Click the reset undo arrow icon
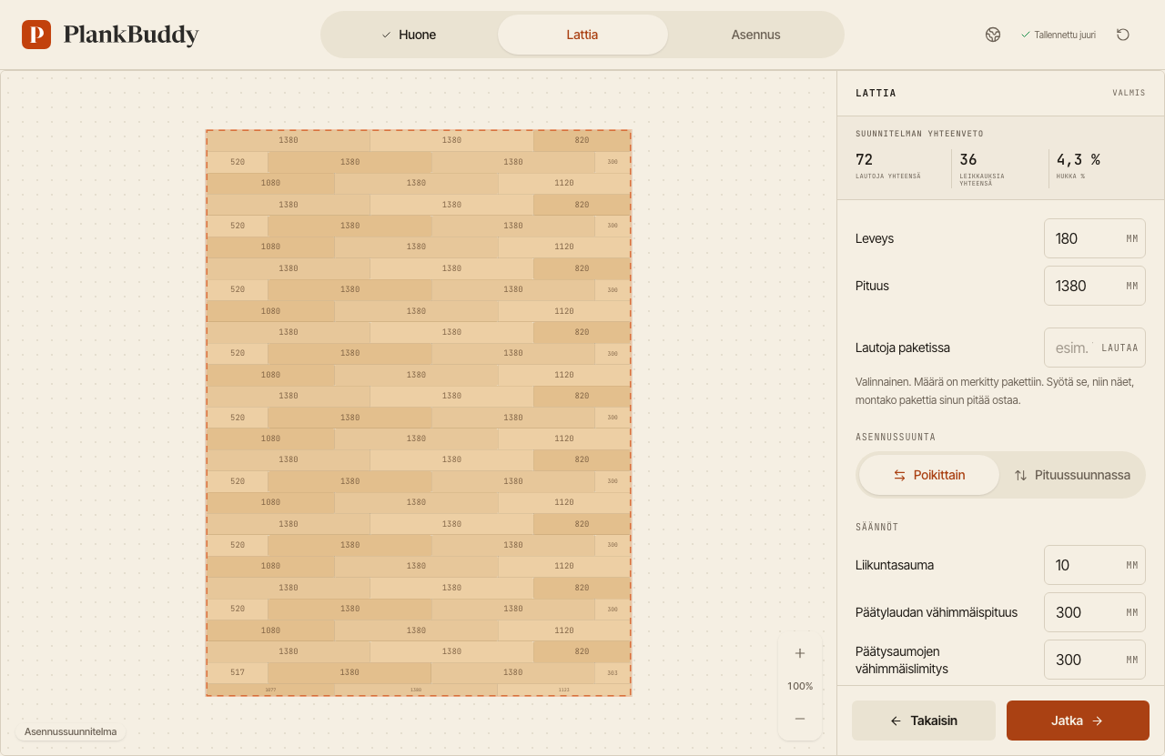The width and height of the screenshot is (1165, 756). click(1123, 35)
